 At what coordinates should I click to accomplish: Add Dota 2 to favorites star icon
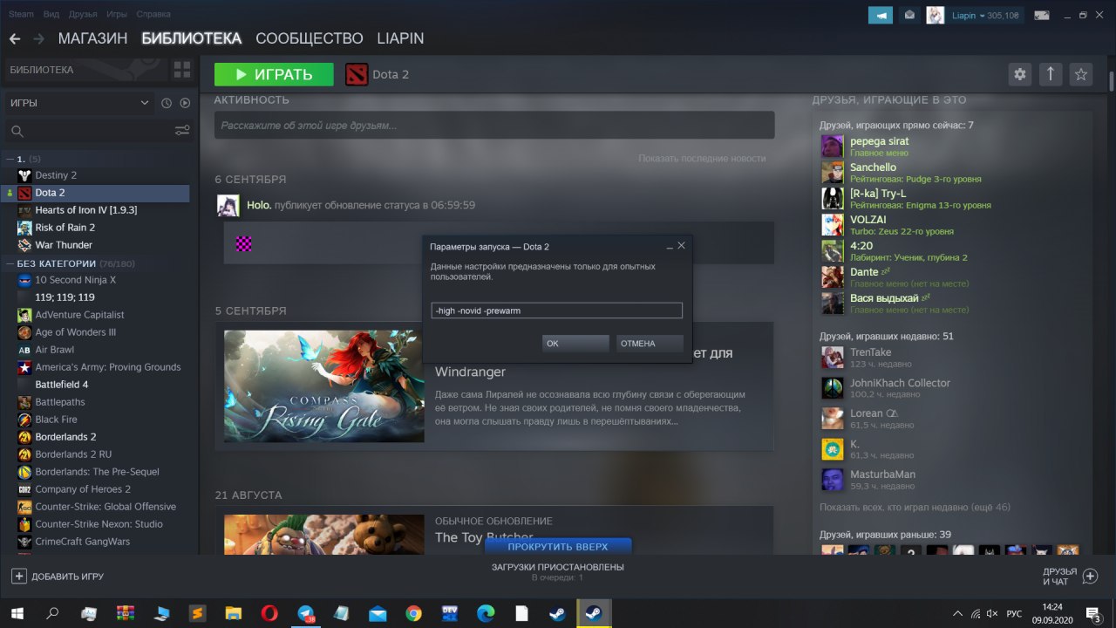click(1081, 75)
